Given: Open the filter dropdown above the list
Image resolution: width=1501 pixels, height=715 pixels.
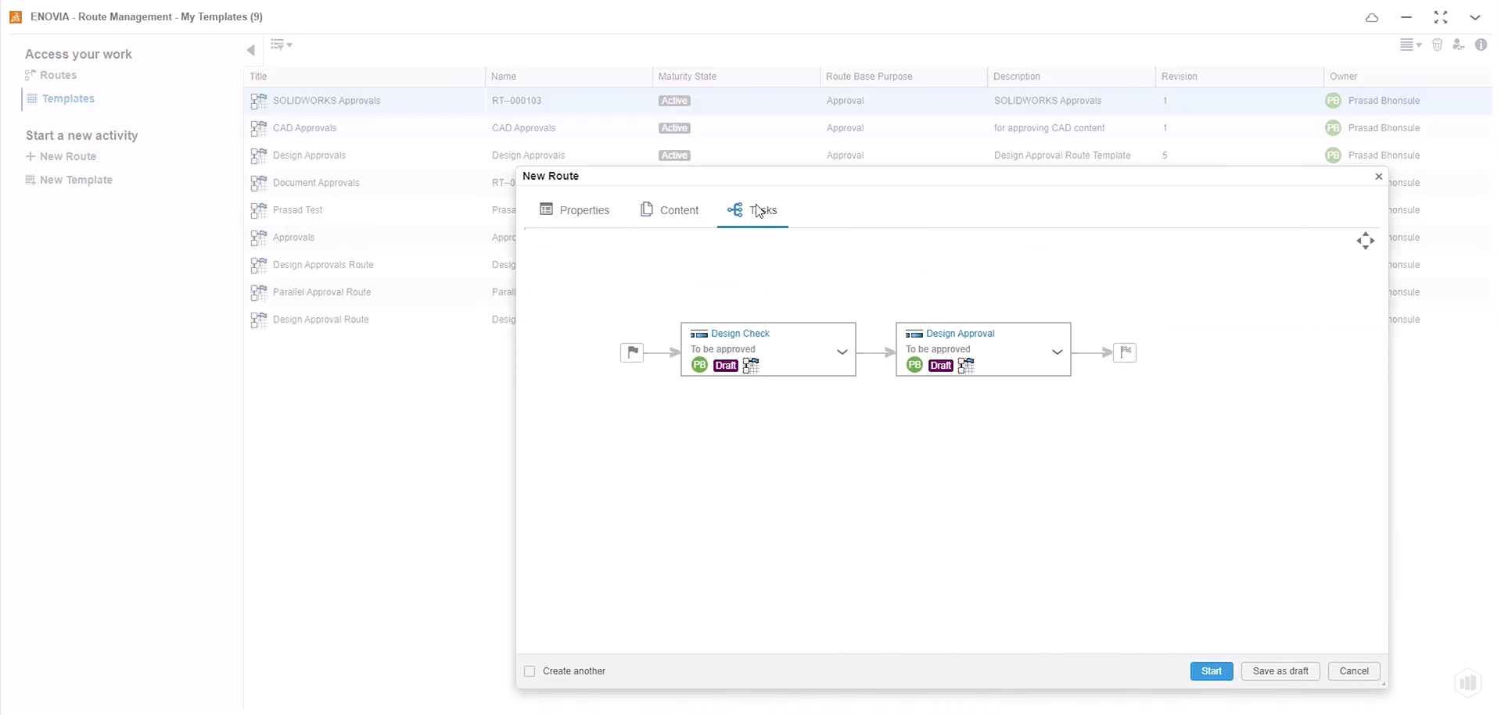Looking at the screenshot, I should (x=282, y=45).
